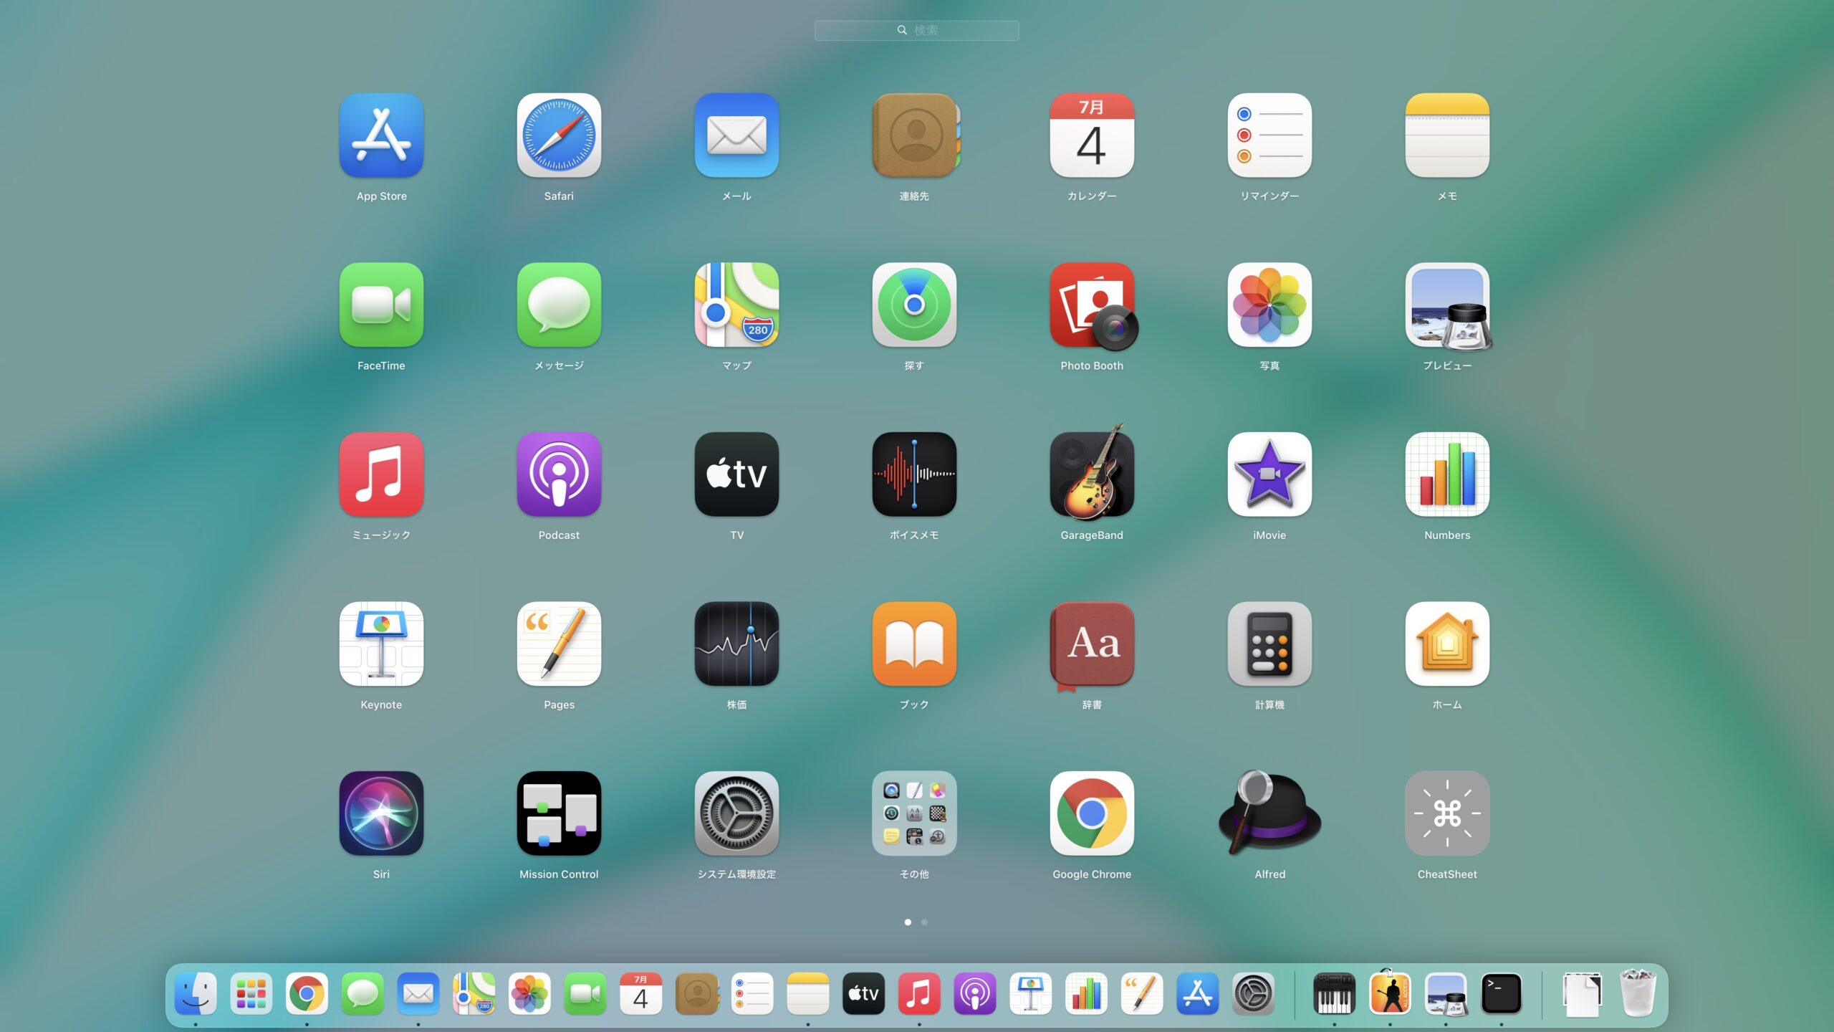The height and width of the screenshot is (1032, 1834).
Task: Open Trash in the Dock
Action: pyautogui.click(x=1638, y=993)
